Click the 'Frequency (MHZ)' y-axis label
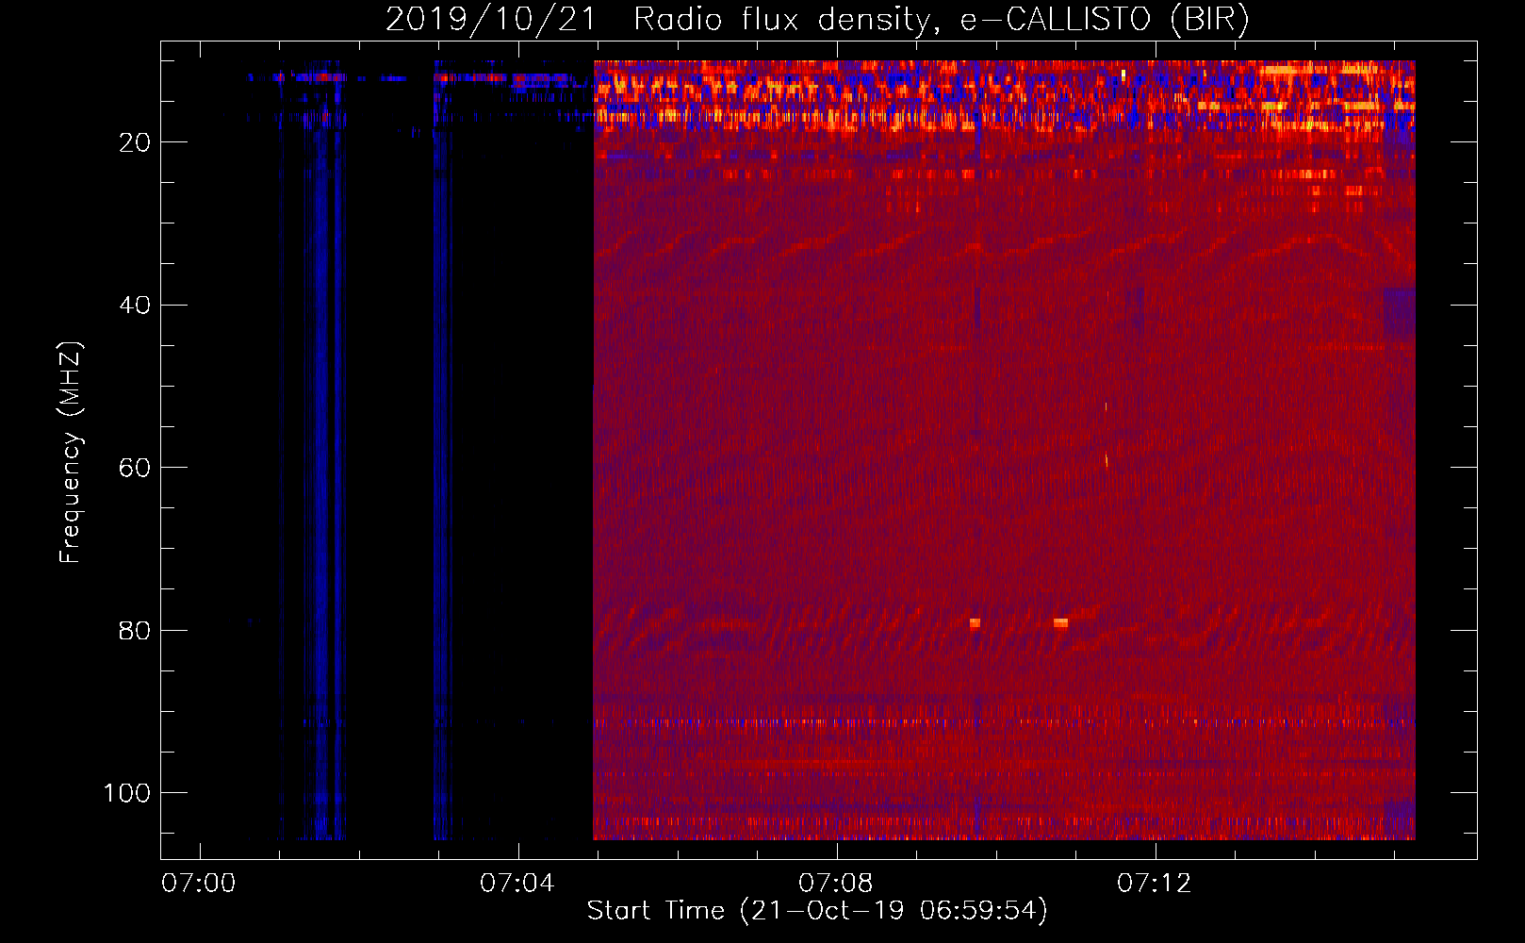The width and height of the screenshot is (1525, 943). [x=71, y=452]
